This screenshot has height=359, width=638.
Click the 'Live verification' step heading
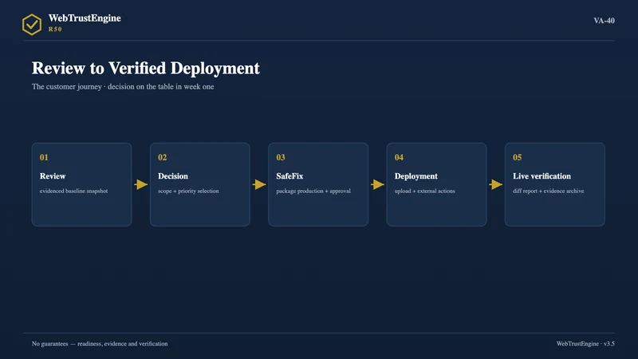tap(542, 176)
